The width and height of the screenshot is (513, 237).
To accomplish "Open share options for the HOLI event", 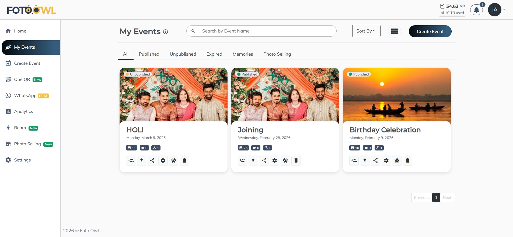I will 152,160.
